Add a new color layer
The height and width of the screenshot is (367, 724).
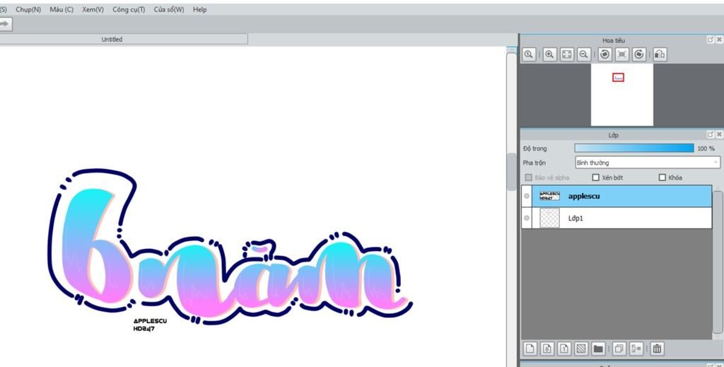530,349
